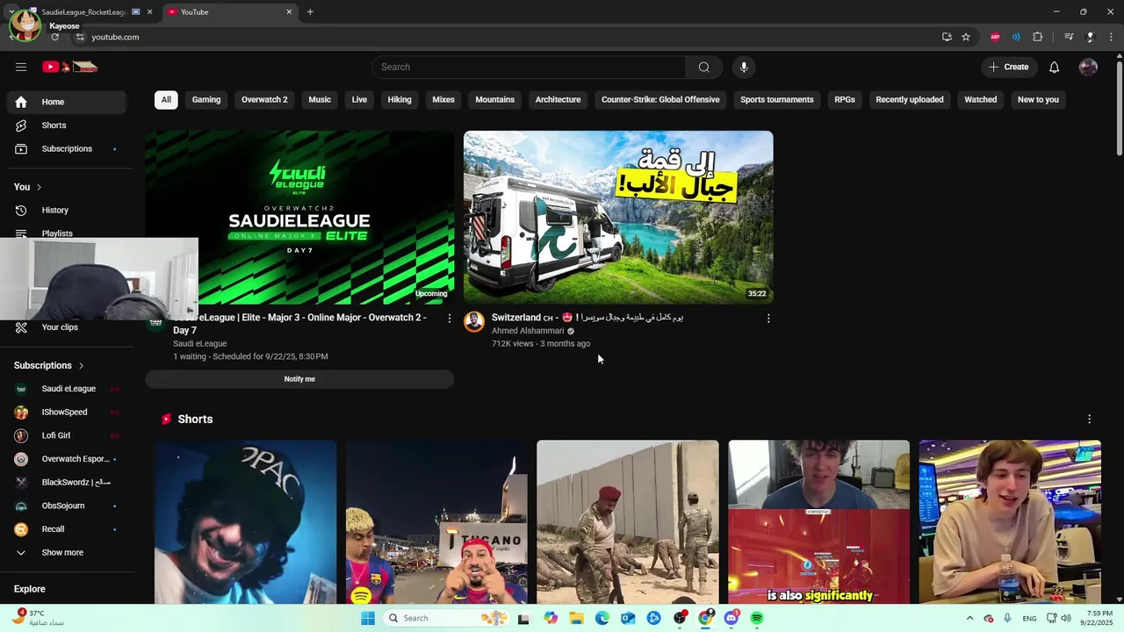This screenshot has width=1124, height=632.
Task: Click the AdBlock Plus extension icon
Action: pos(995,37)
